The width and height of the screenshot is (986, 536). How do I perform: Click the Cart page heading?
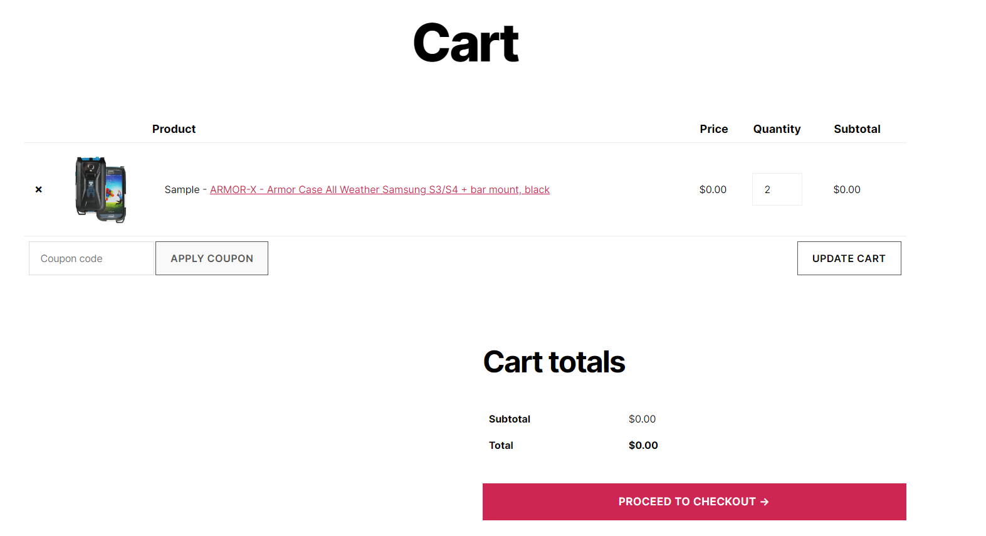(466, 43)
